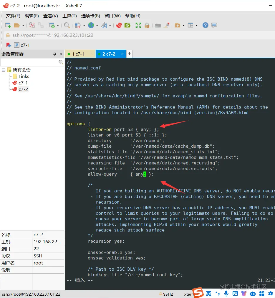The height and width of the screenshot is (298, 275).
Task: Click the Sogou microphone voice icon
Action: (226, 294)
